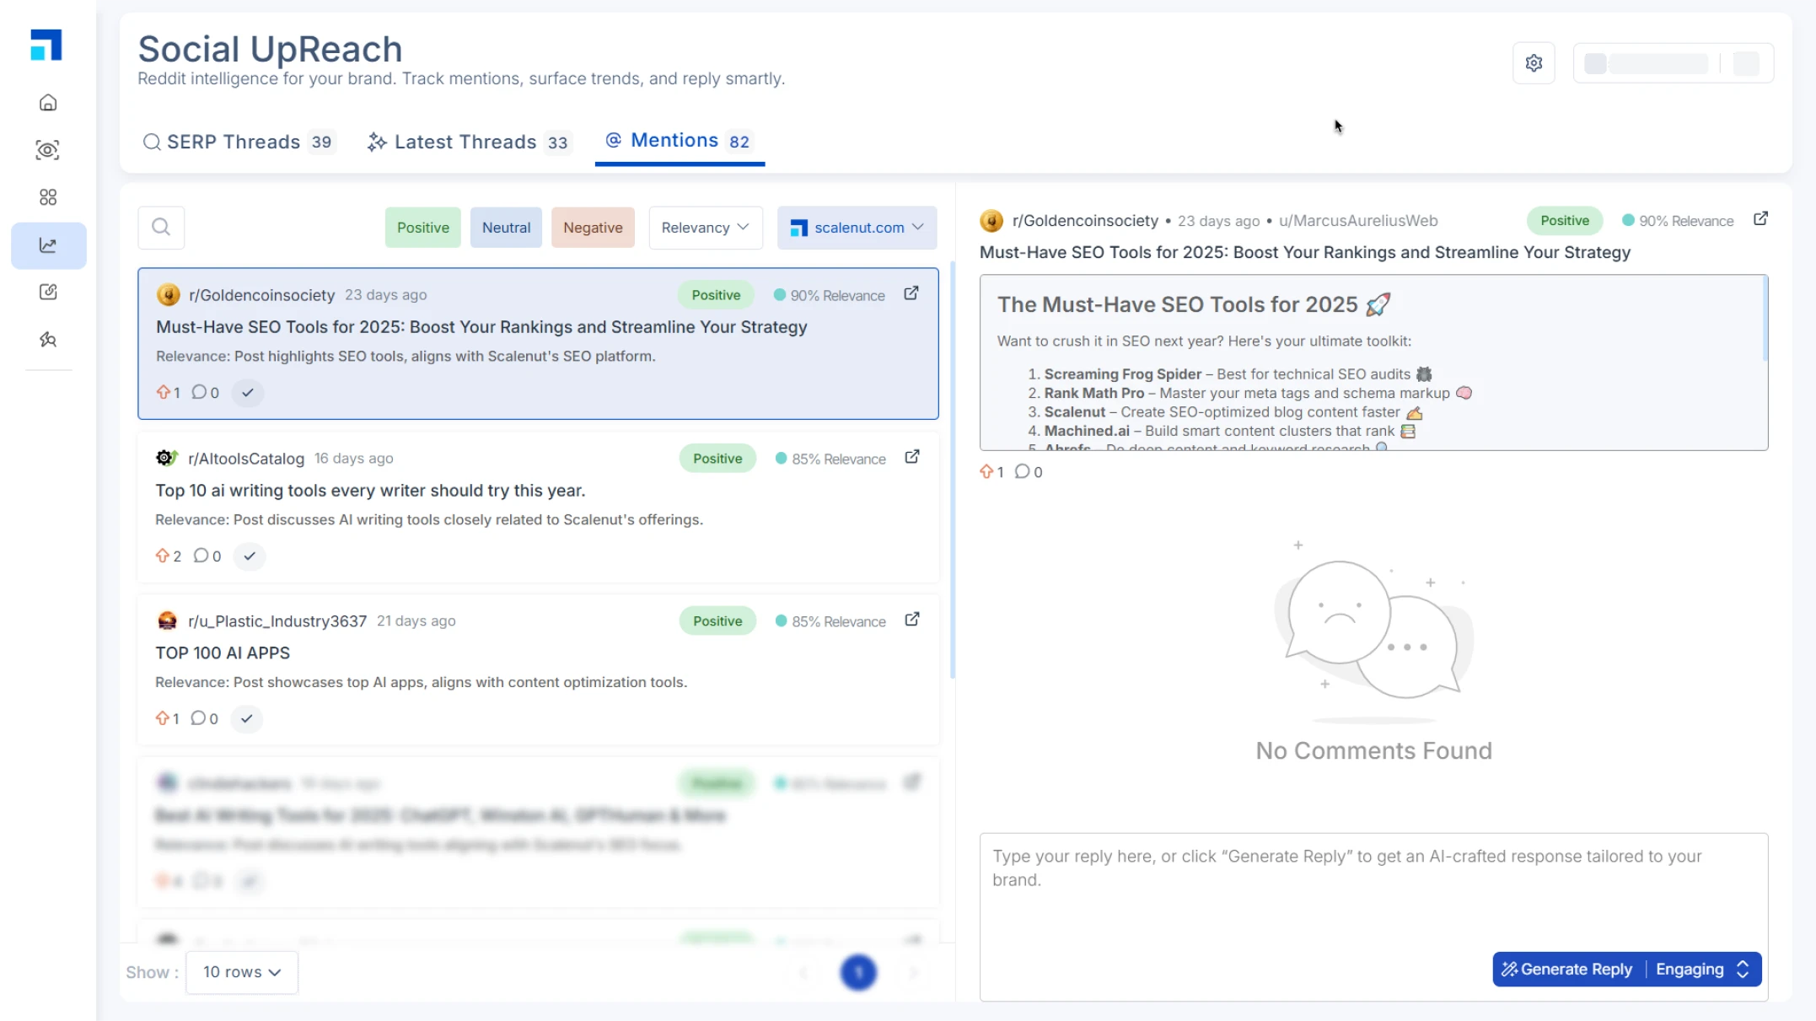Open the 10 rows per page dropdown
Screen dimensions: 1816x1021
pos(242,972)
